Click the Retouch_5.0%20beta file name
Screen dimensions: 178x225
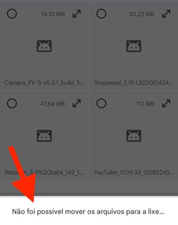[44, 172]
